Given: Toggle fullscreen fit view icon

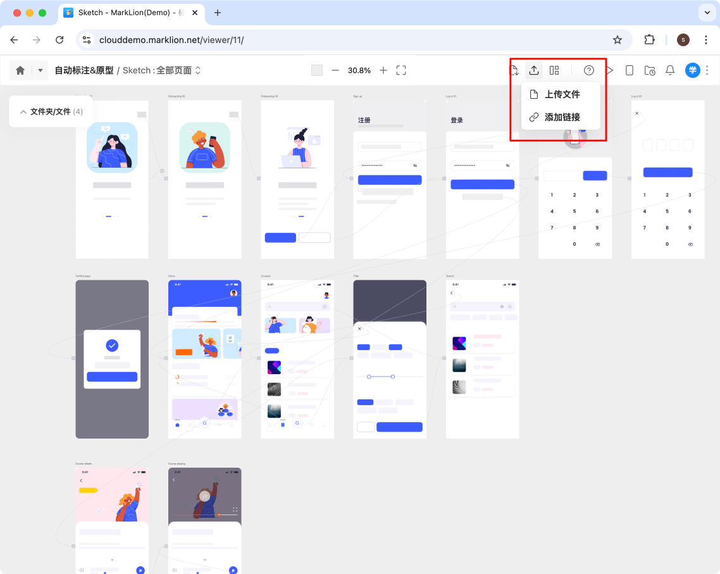Looking at the screenshot, I should [x=401, y=70].
